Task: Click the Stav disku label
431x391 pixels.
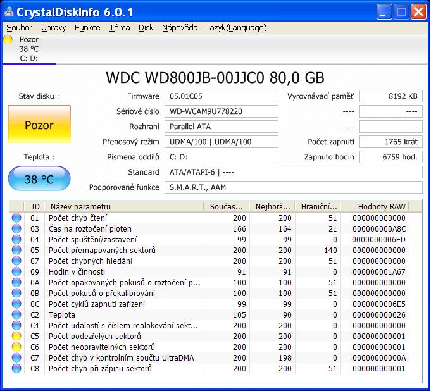Action: [x=39, y=96]
